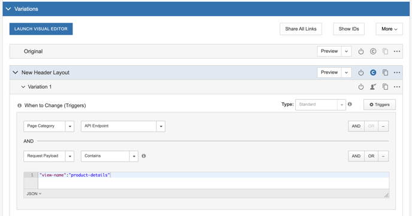Click copy icon on Variation 1 row

click(x=385, y=87)
